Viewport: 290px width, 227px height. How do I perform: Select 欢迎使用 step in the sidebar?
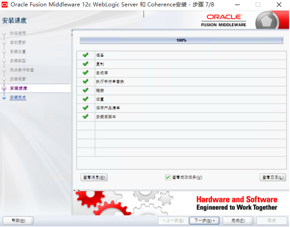coord(18,33)
